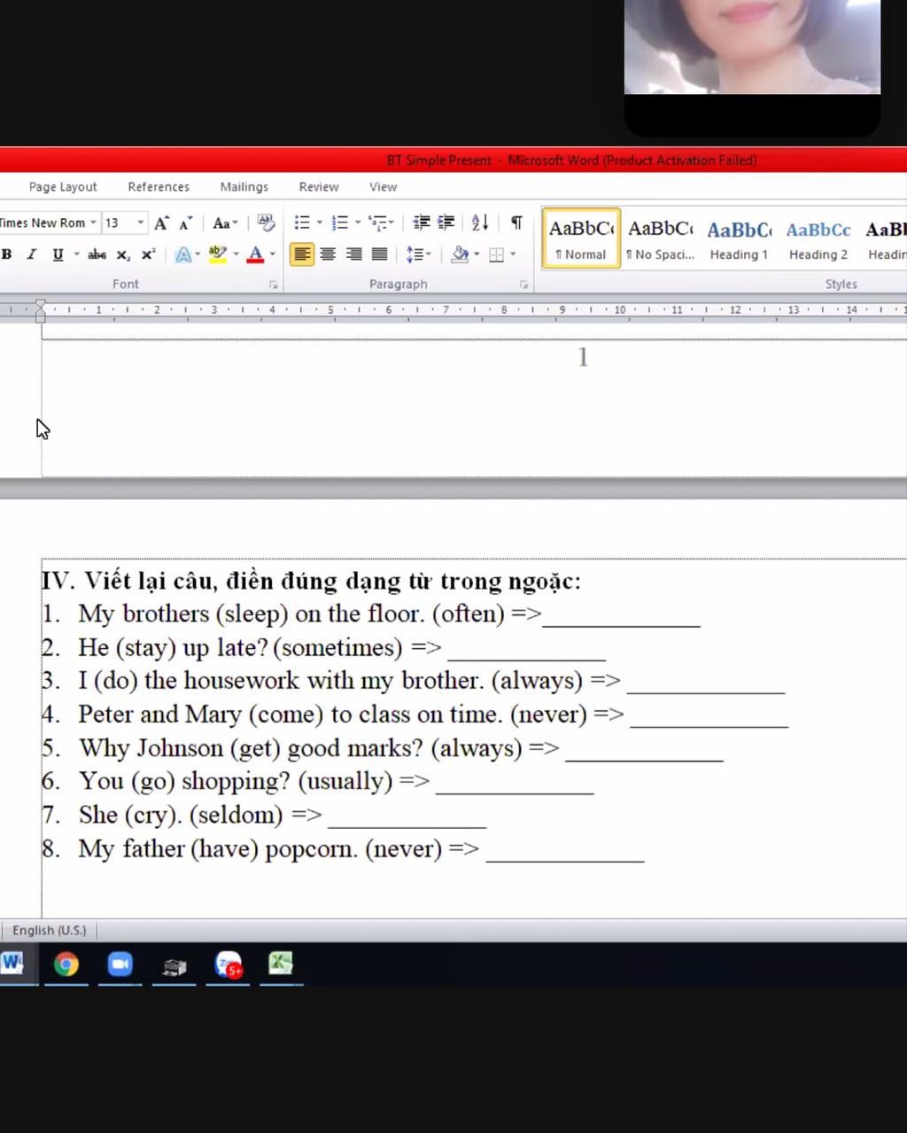Apply text effects to selection
907x1133 pixels.
pos(183,254)
